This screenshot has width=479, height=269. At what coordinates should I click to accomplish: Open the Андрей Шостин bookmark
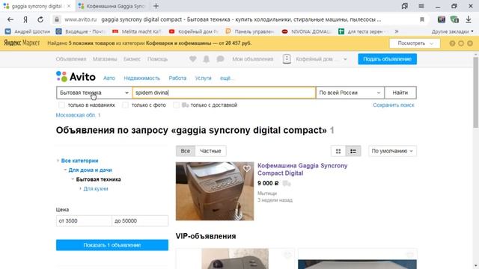point(28,31)
